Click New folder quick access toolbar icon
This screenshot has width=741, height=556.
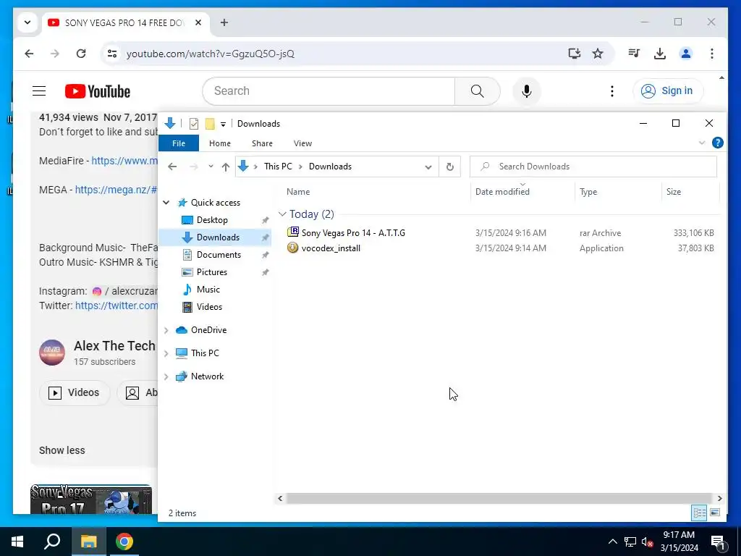pos(210,124)
